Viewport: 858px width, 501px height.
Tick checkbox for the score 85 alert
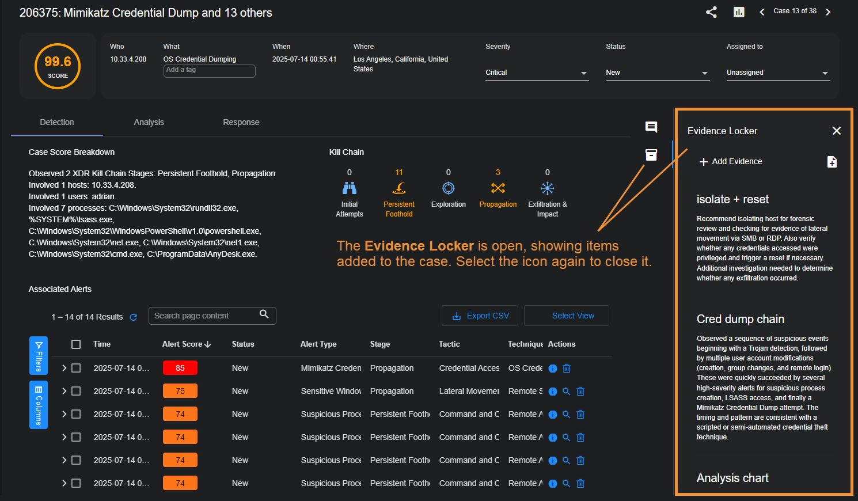click(76, 368)
